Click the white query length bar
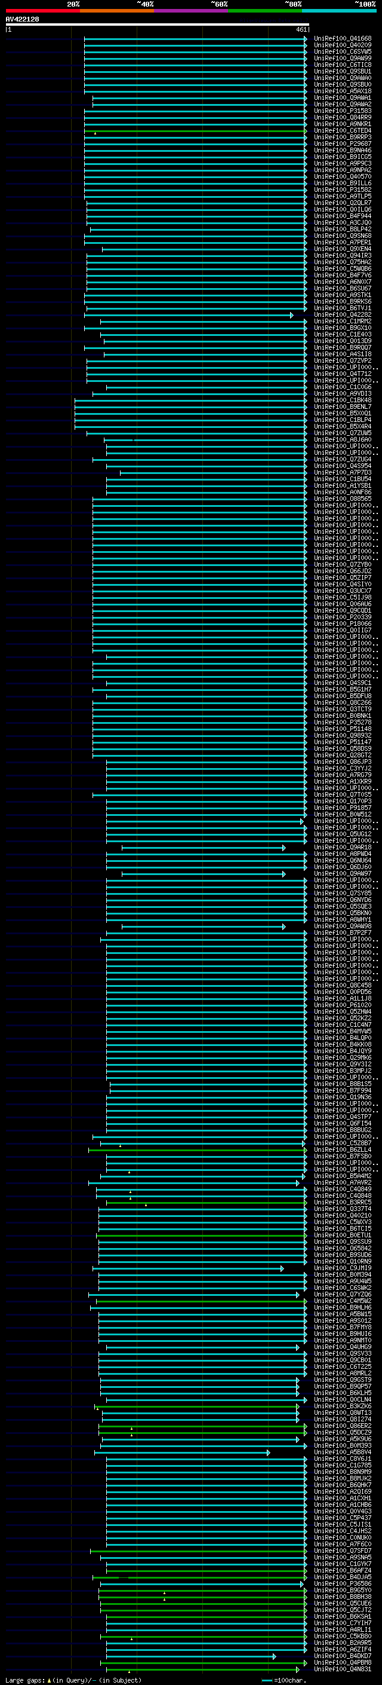This screenshot has width=382, height=1685. coord(158,25)
